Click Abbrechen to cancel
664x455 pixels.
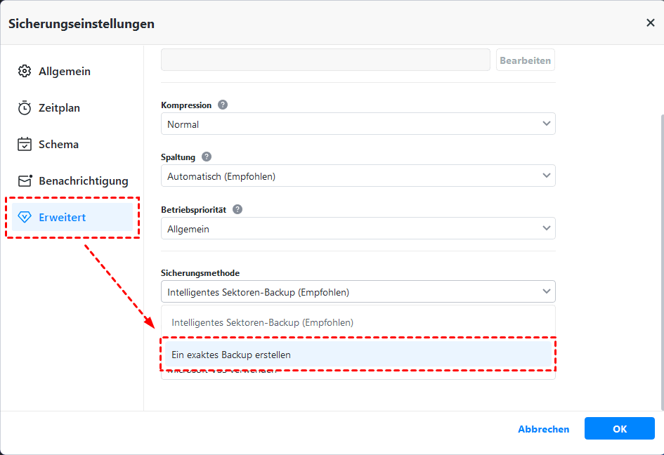coord(543,429)
